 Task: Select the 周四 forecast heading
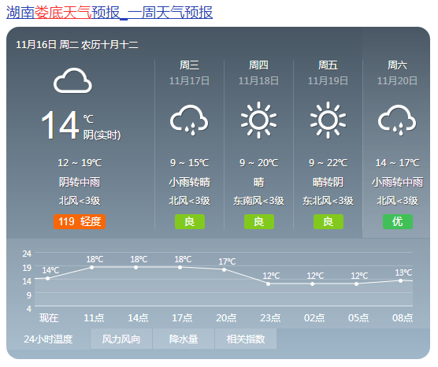click(258, 65)
